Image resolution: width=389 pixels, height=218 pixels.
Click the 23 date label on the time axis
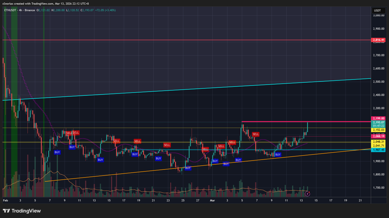[x=168, y=201]
